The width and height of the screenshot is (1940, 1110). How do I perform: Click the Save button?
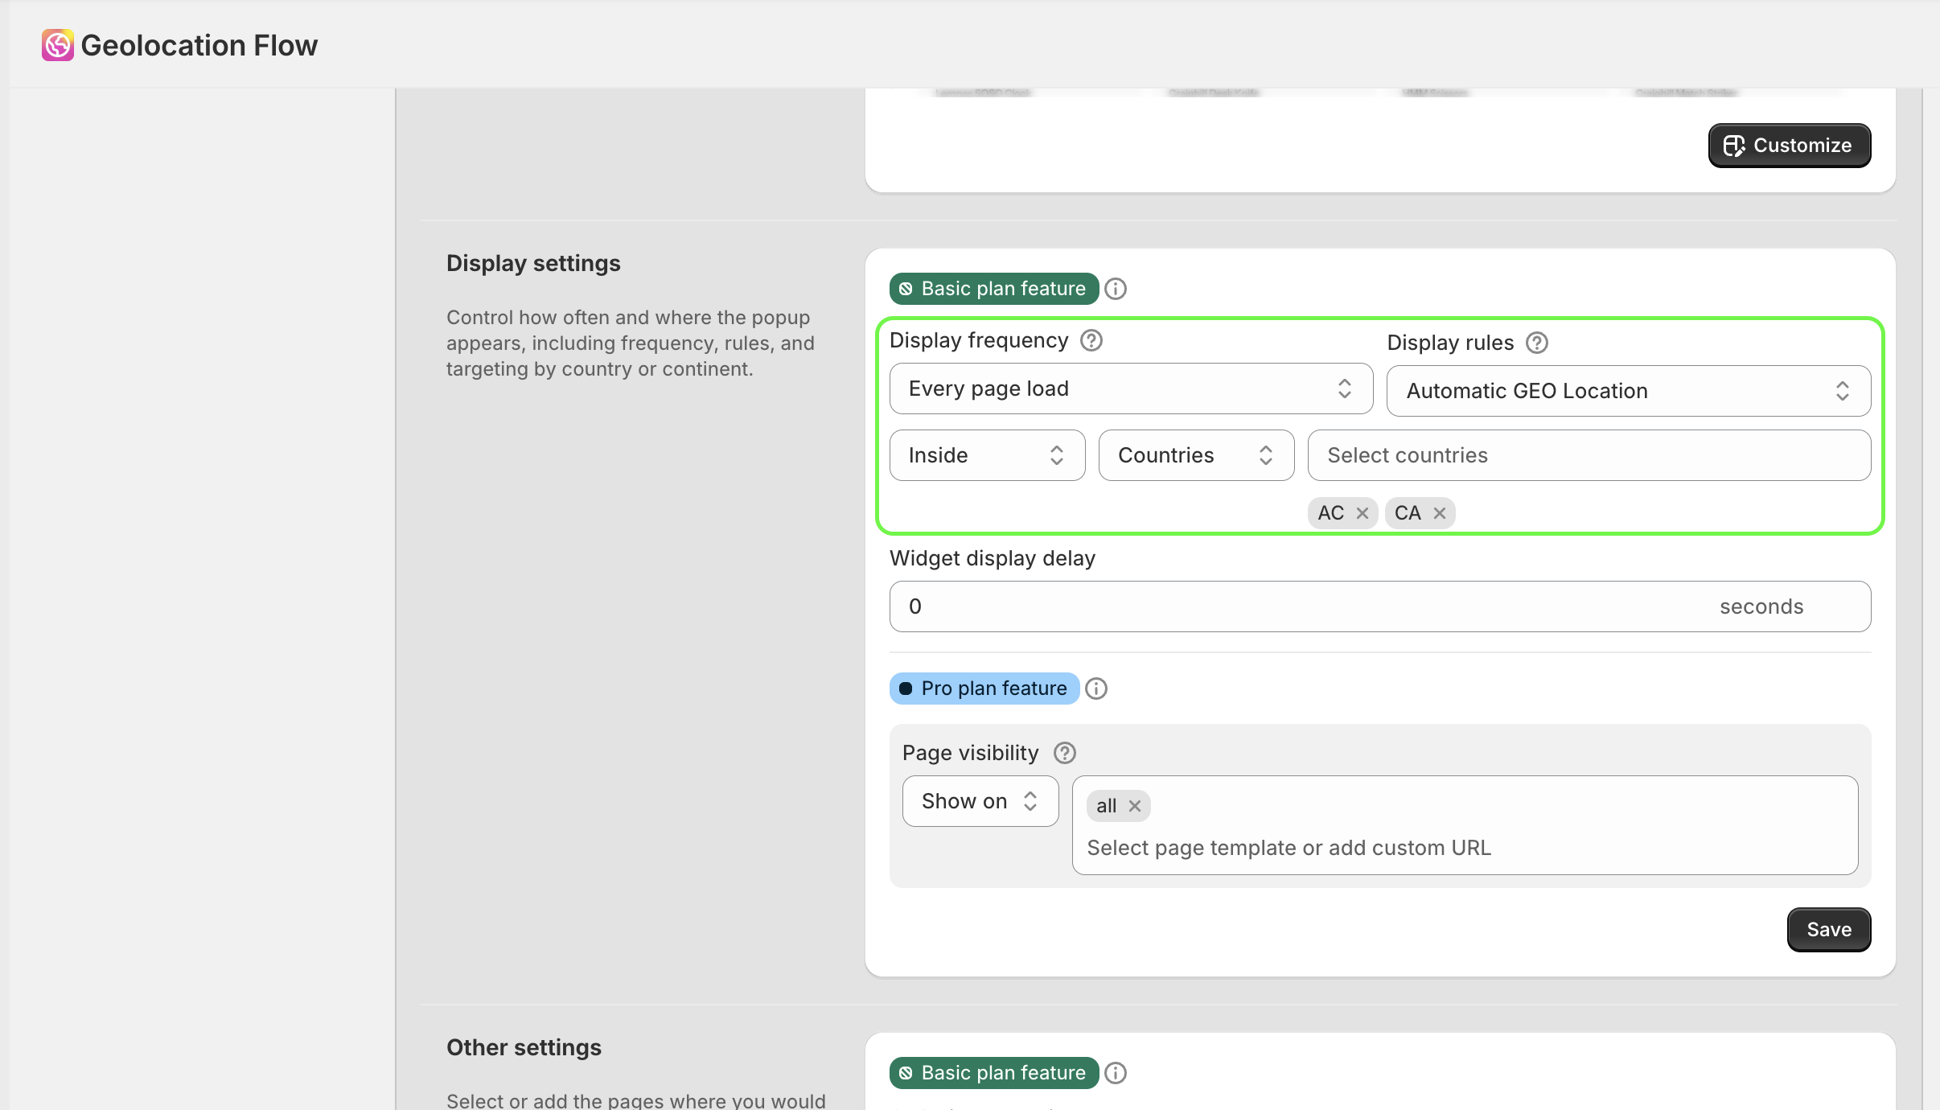click(1827, 930)
